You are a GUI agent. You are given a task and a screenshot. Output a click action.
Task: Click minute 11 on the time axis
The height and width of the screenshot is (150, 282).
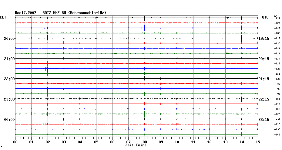pos(193,142)
